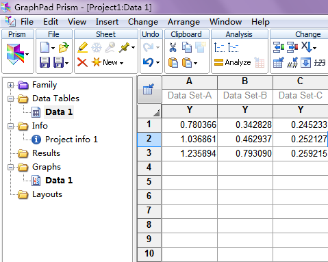The width and height of the screenshot is (328, 262).
Task: Click cell containing 0.259215
Action: (301, 153)
